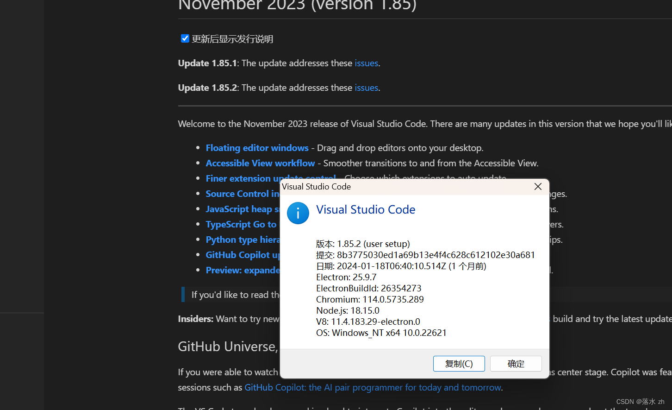Click the Visual Studio Code dialog heading
Screen dimensions: 672x410
point(366,209)
